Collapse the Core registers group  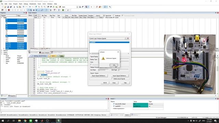coord(2,17)
